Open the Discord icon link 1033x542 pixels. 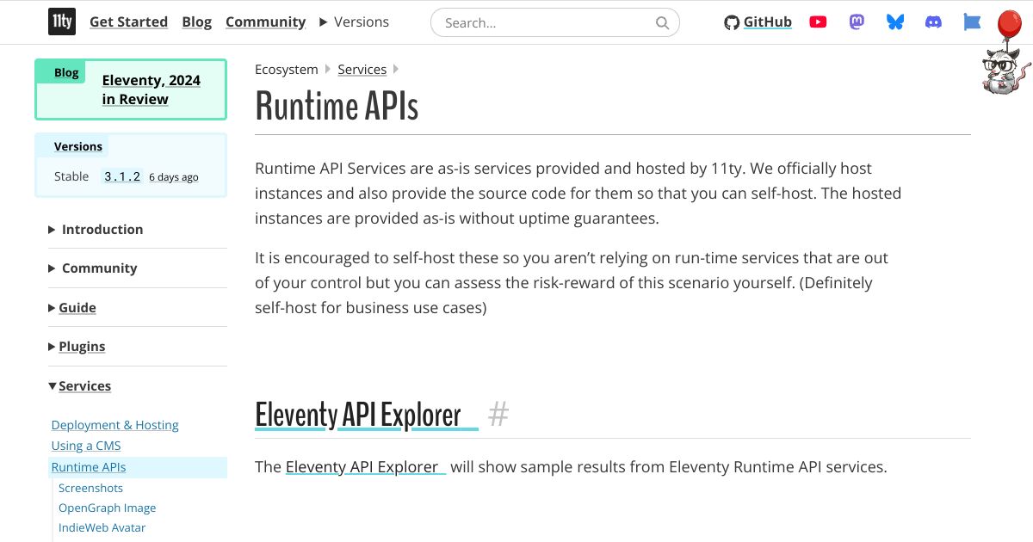933,22
